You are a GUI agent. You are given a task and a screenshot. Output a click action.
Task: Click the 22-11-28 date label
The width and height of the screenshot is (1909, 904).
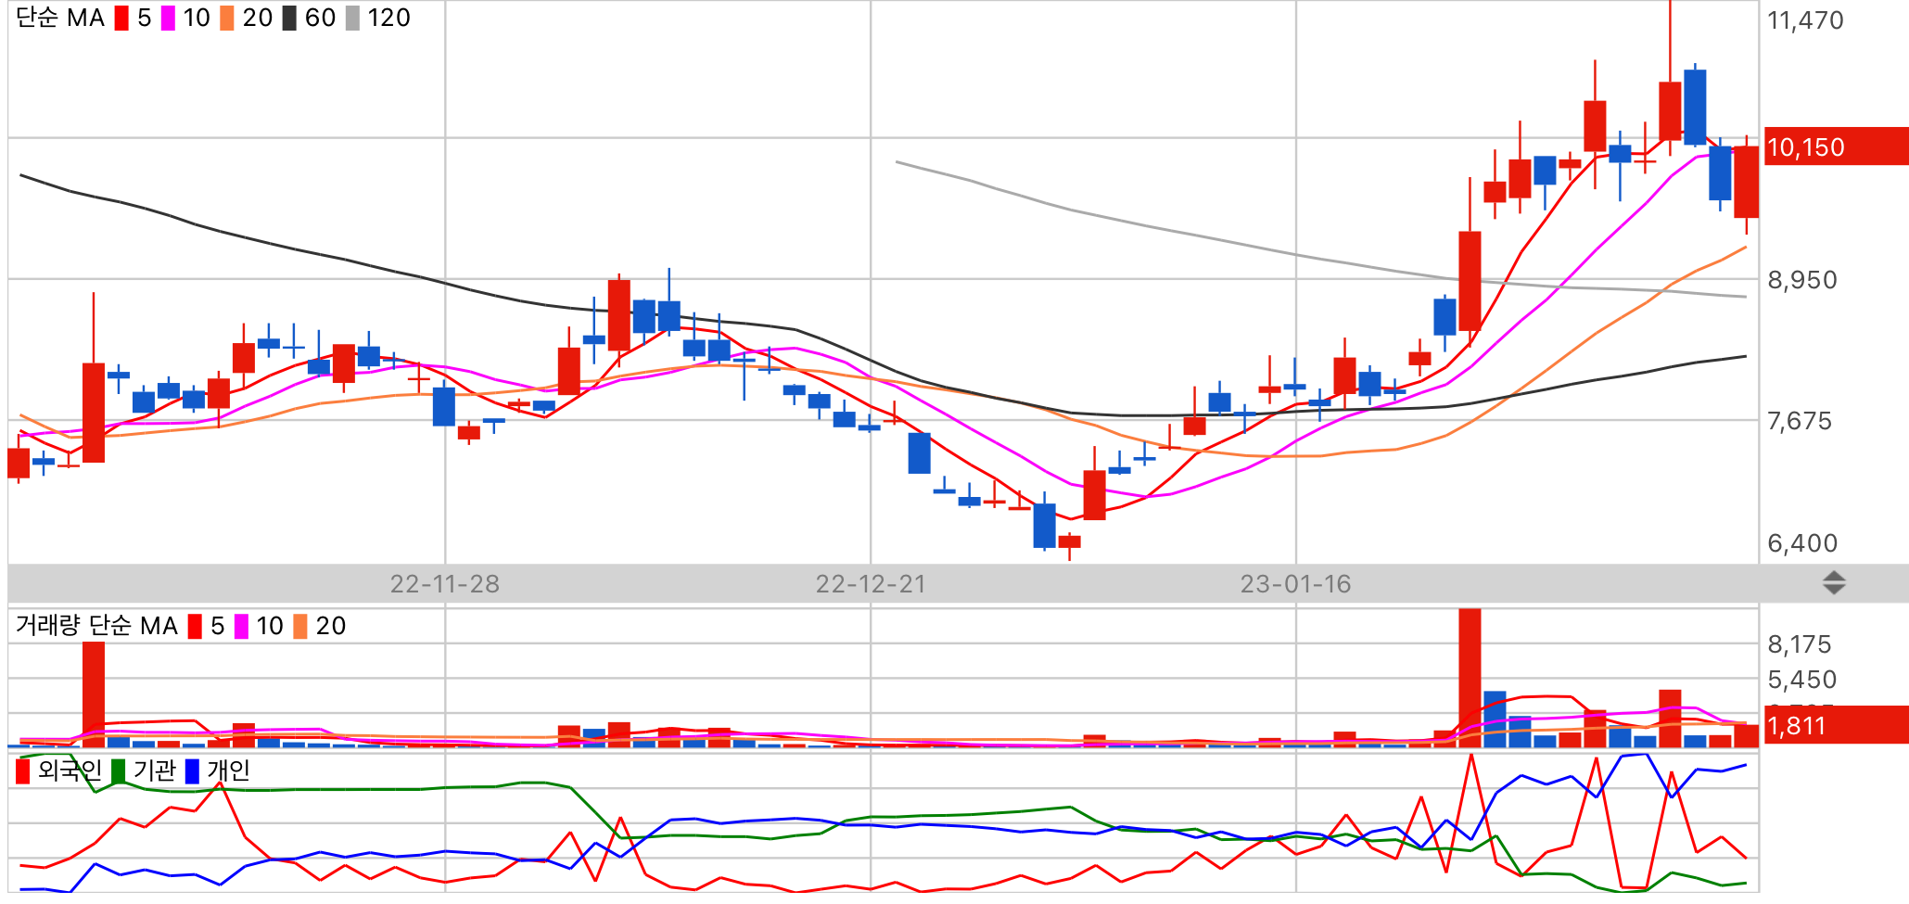tap(445, 584)
